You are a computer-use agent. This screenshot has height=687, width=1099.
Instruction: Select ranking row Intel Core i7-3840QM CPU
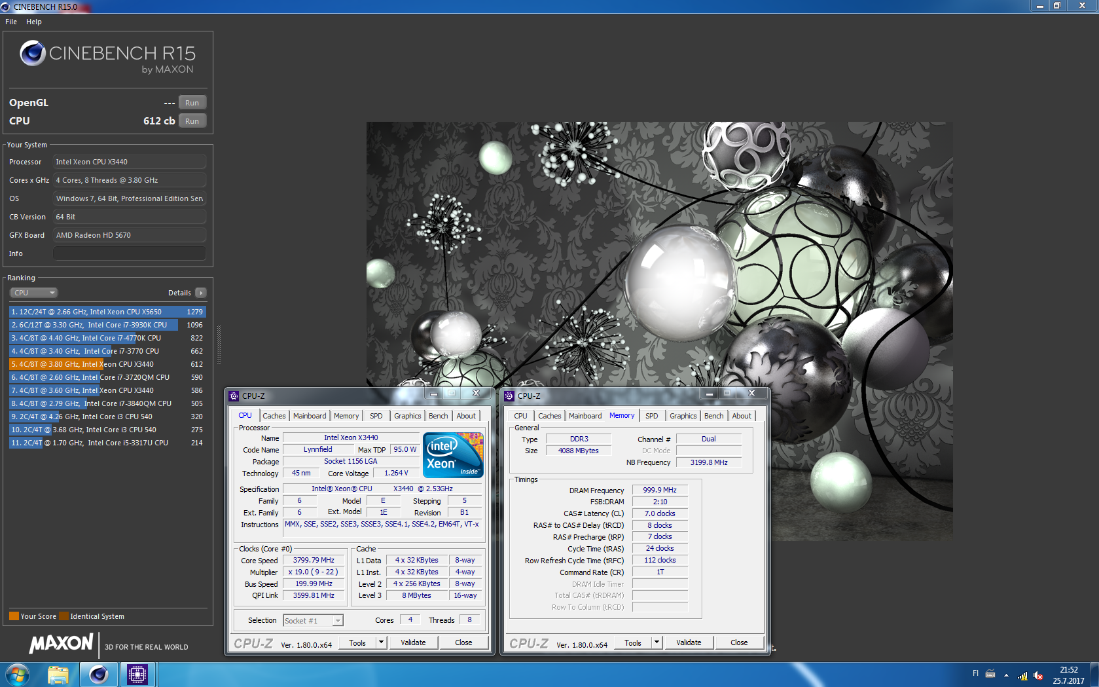107,403
